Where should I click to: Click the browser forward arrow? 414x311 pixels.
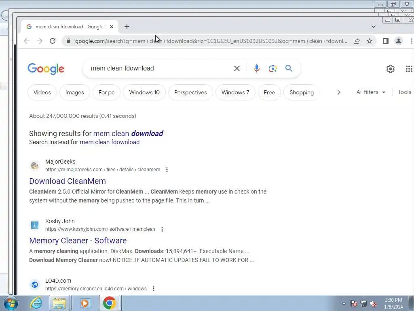tap(40, 41)
